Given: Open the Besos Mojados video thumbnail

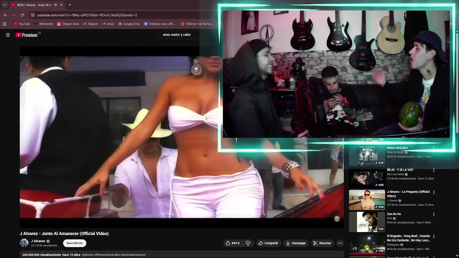Looking at the screenshot, I should point(367,156).
